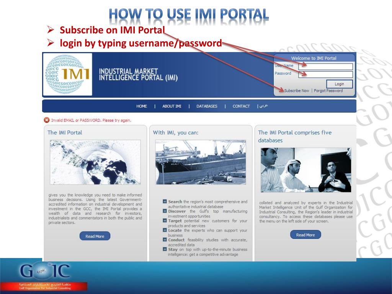
Task: Click the 'Conduct' bold word in list
Action: tap(176, 240)
